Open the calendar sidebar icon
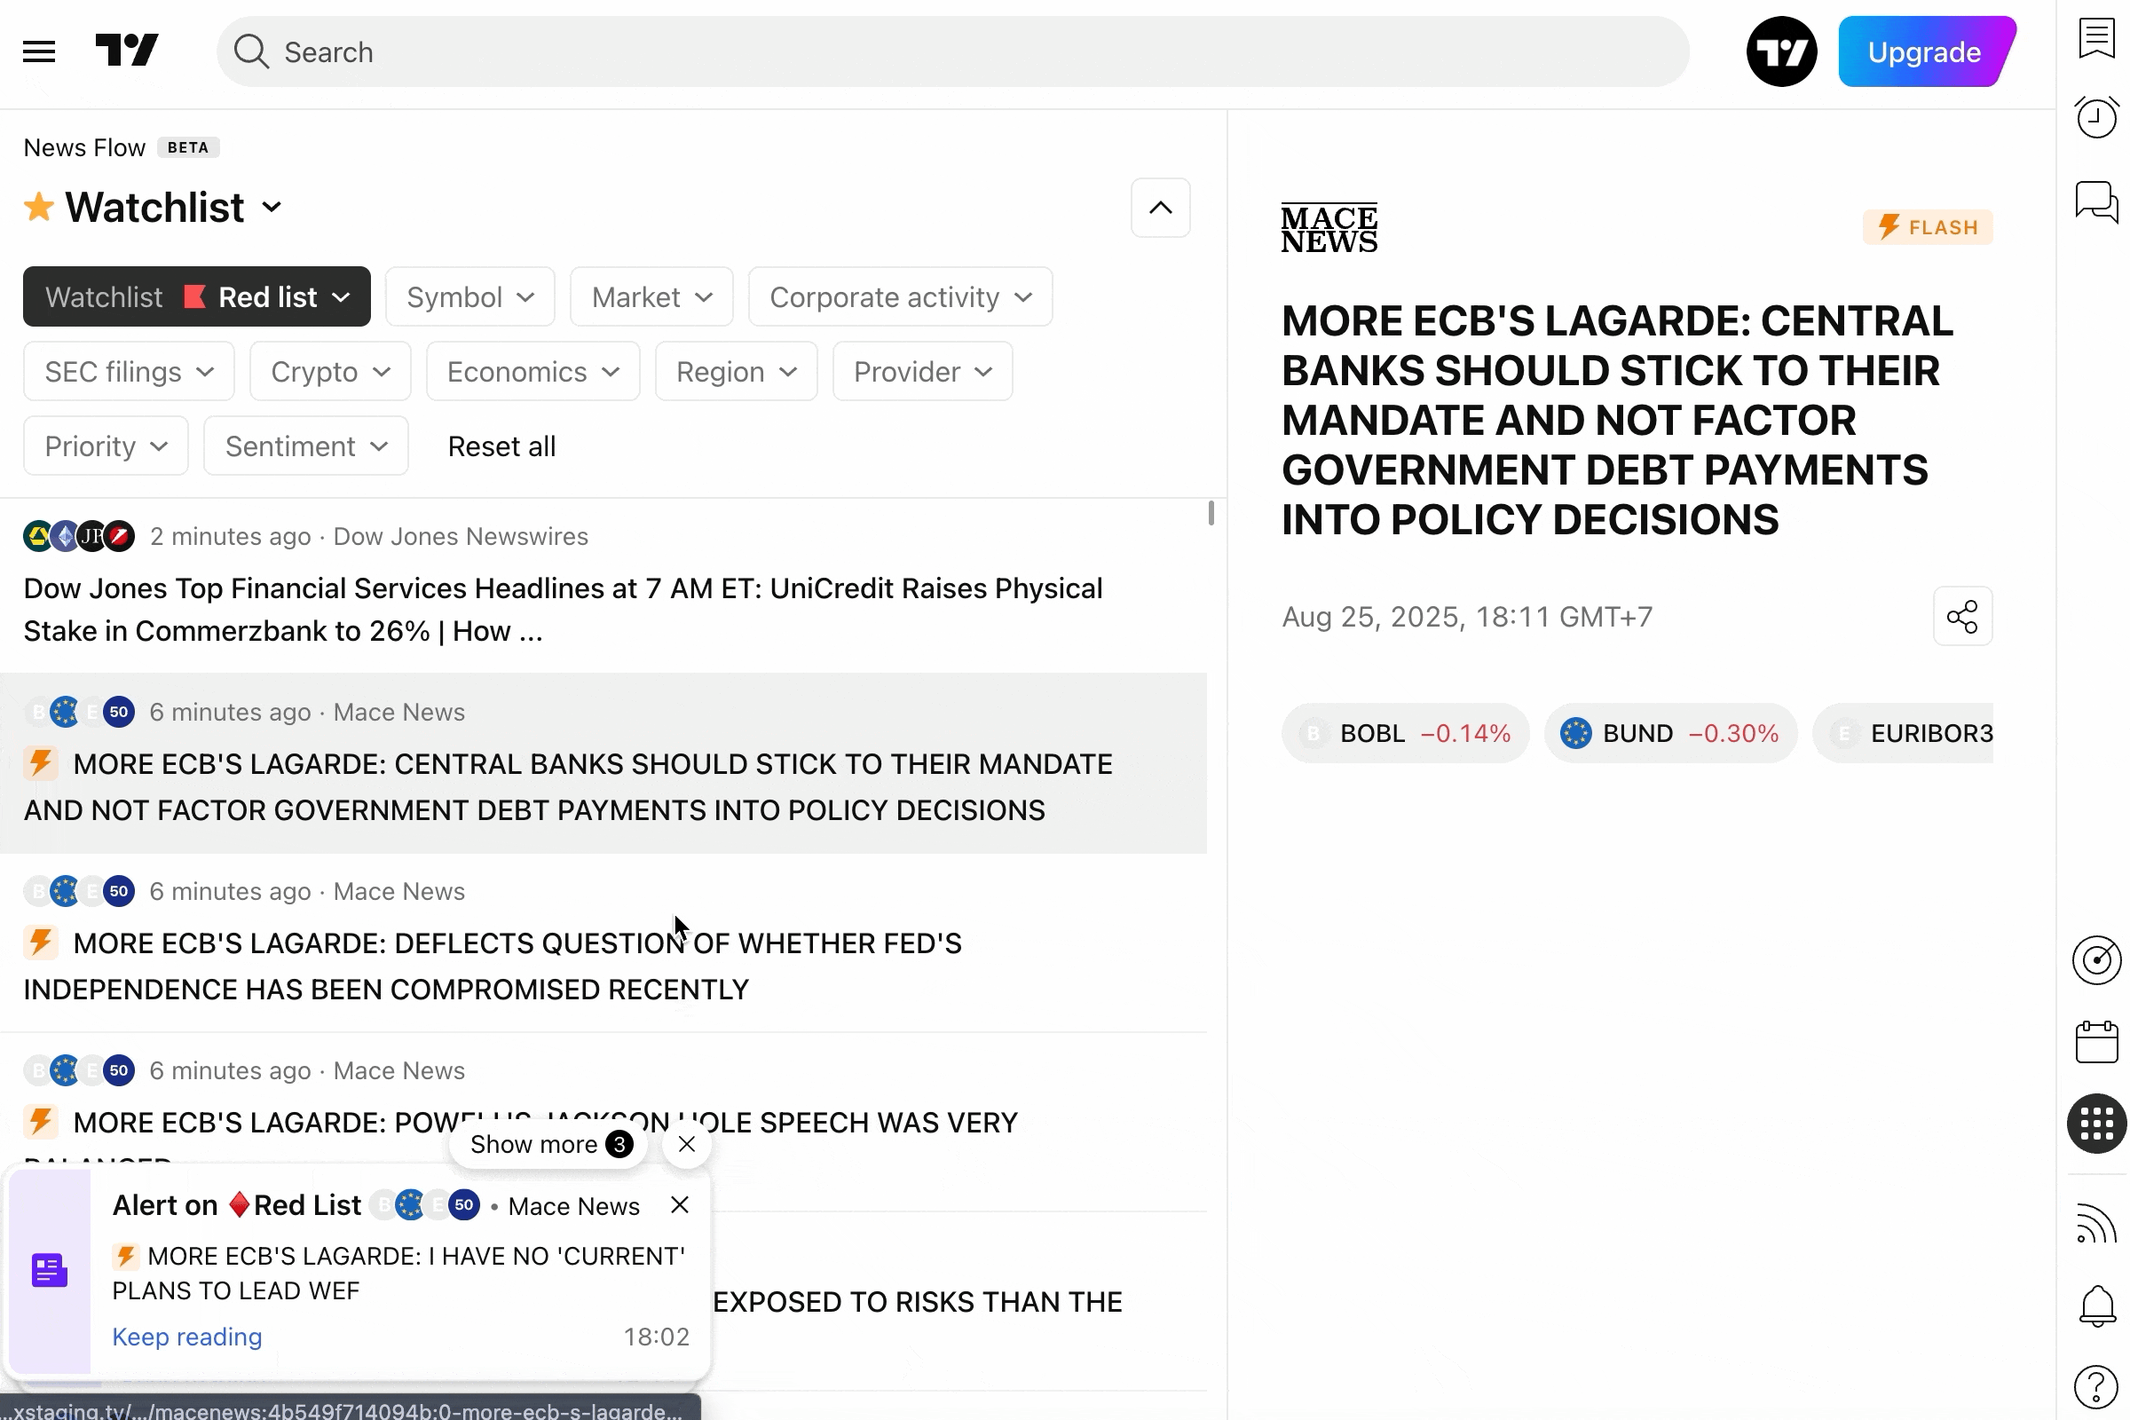 pyautogui.click(x=2096, y=1042)
